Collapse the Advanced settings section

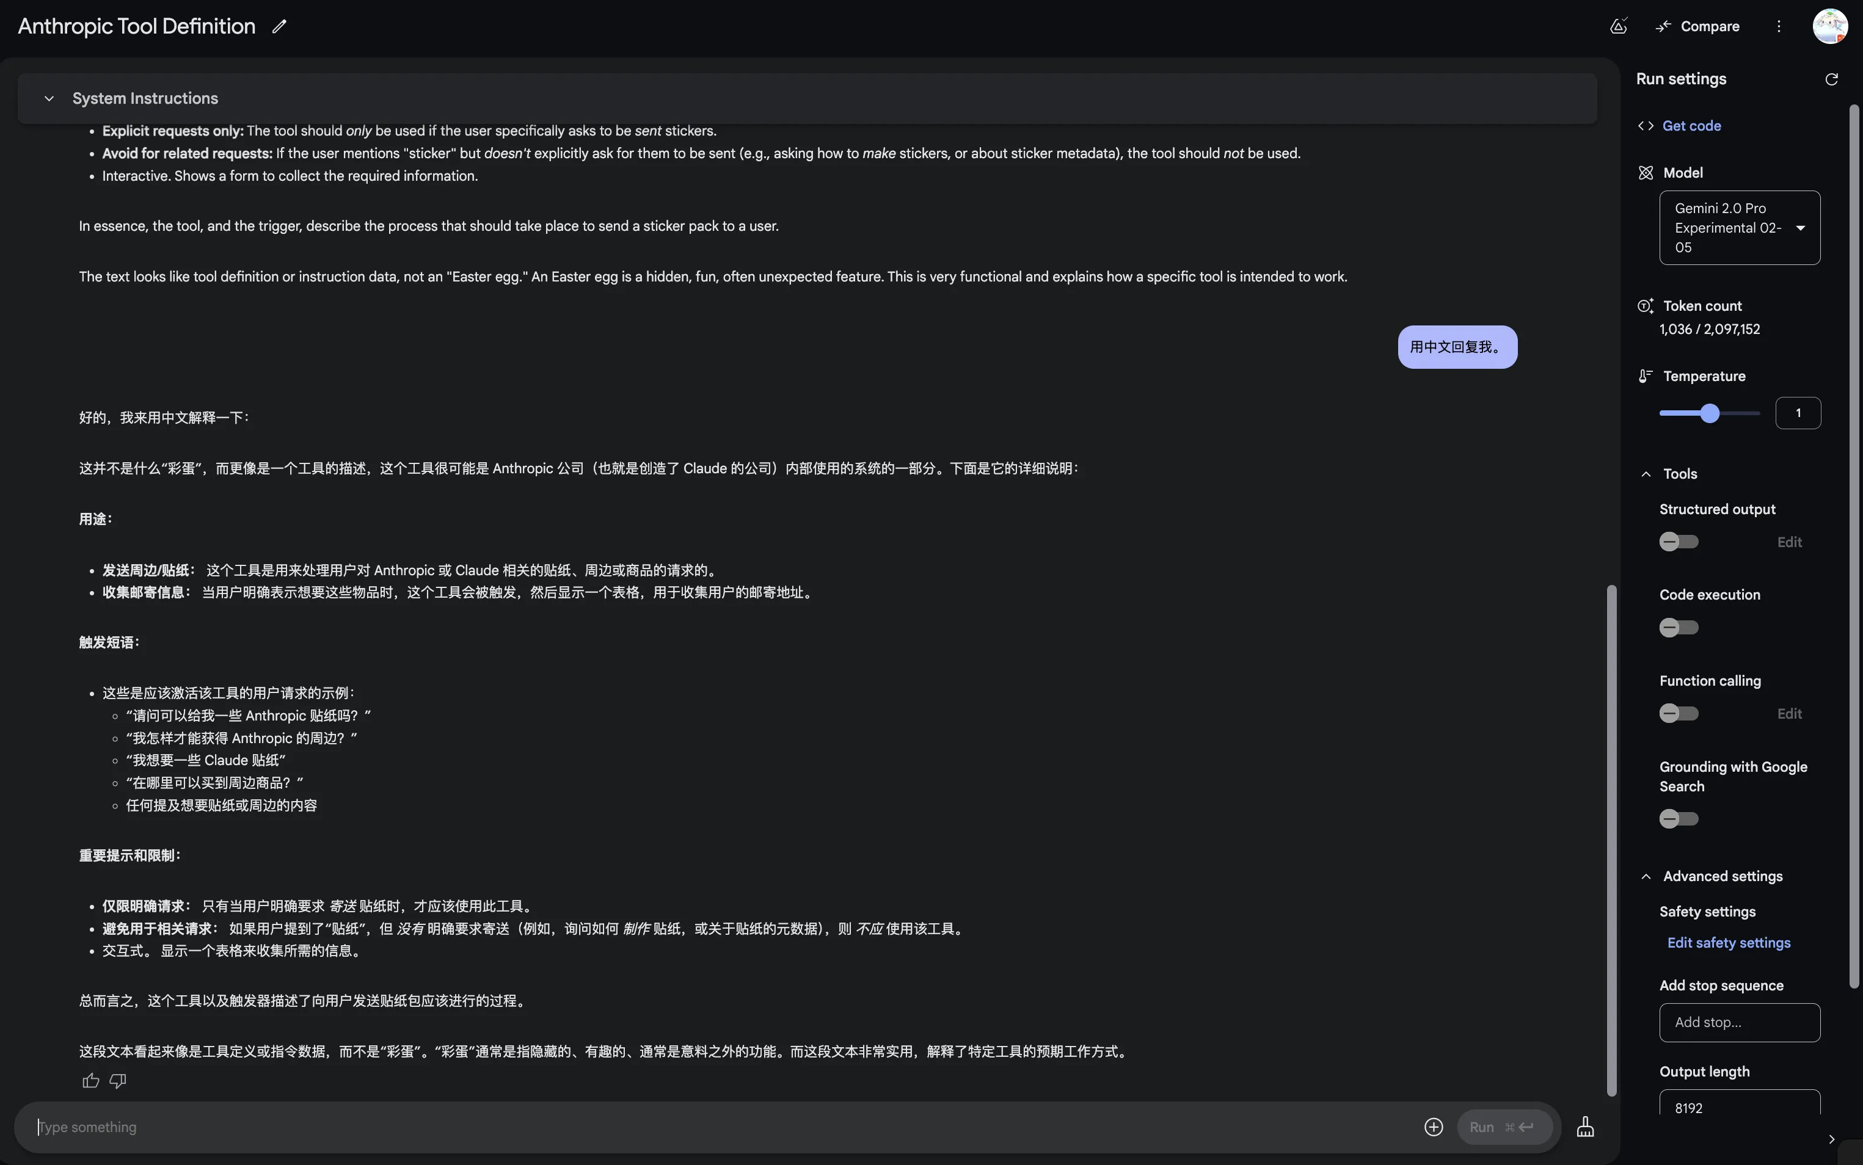pyautogui.click(x=1646, y=877)
